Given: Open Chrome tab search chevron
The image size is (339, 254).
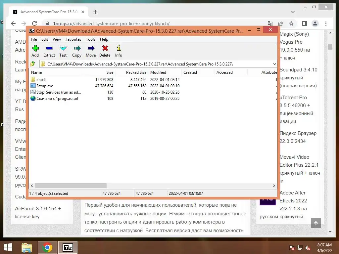Looking at the screenshot, I should point(293,12).
